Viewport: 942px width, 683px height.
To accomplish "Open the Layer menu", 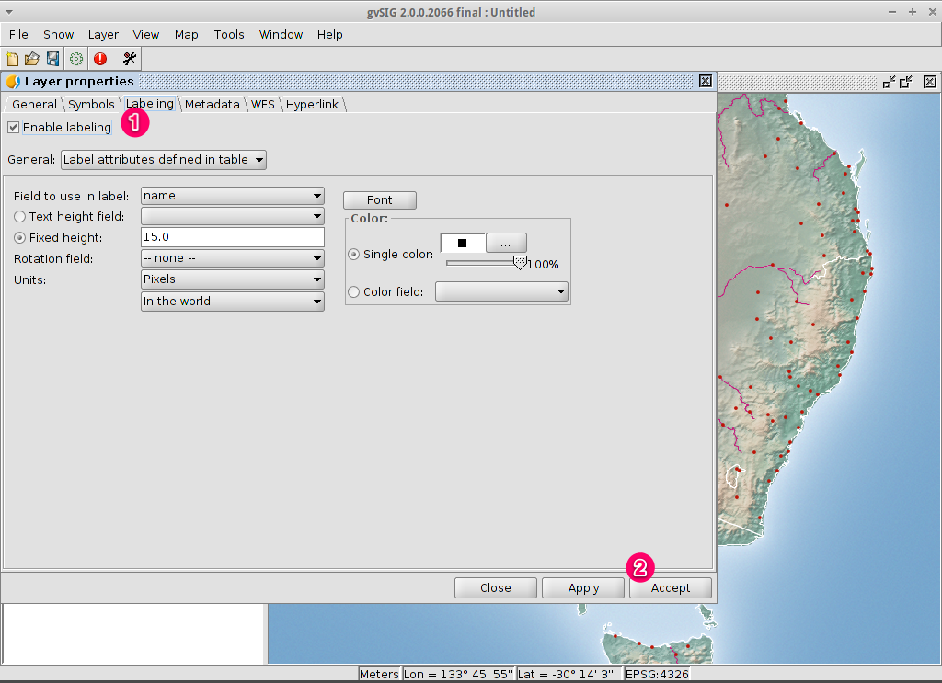I will [103, 35].
